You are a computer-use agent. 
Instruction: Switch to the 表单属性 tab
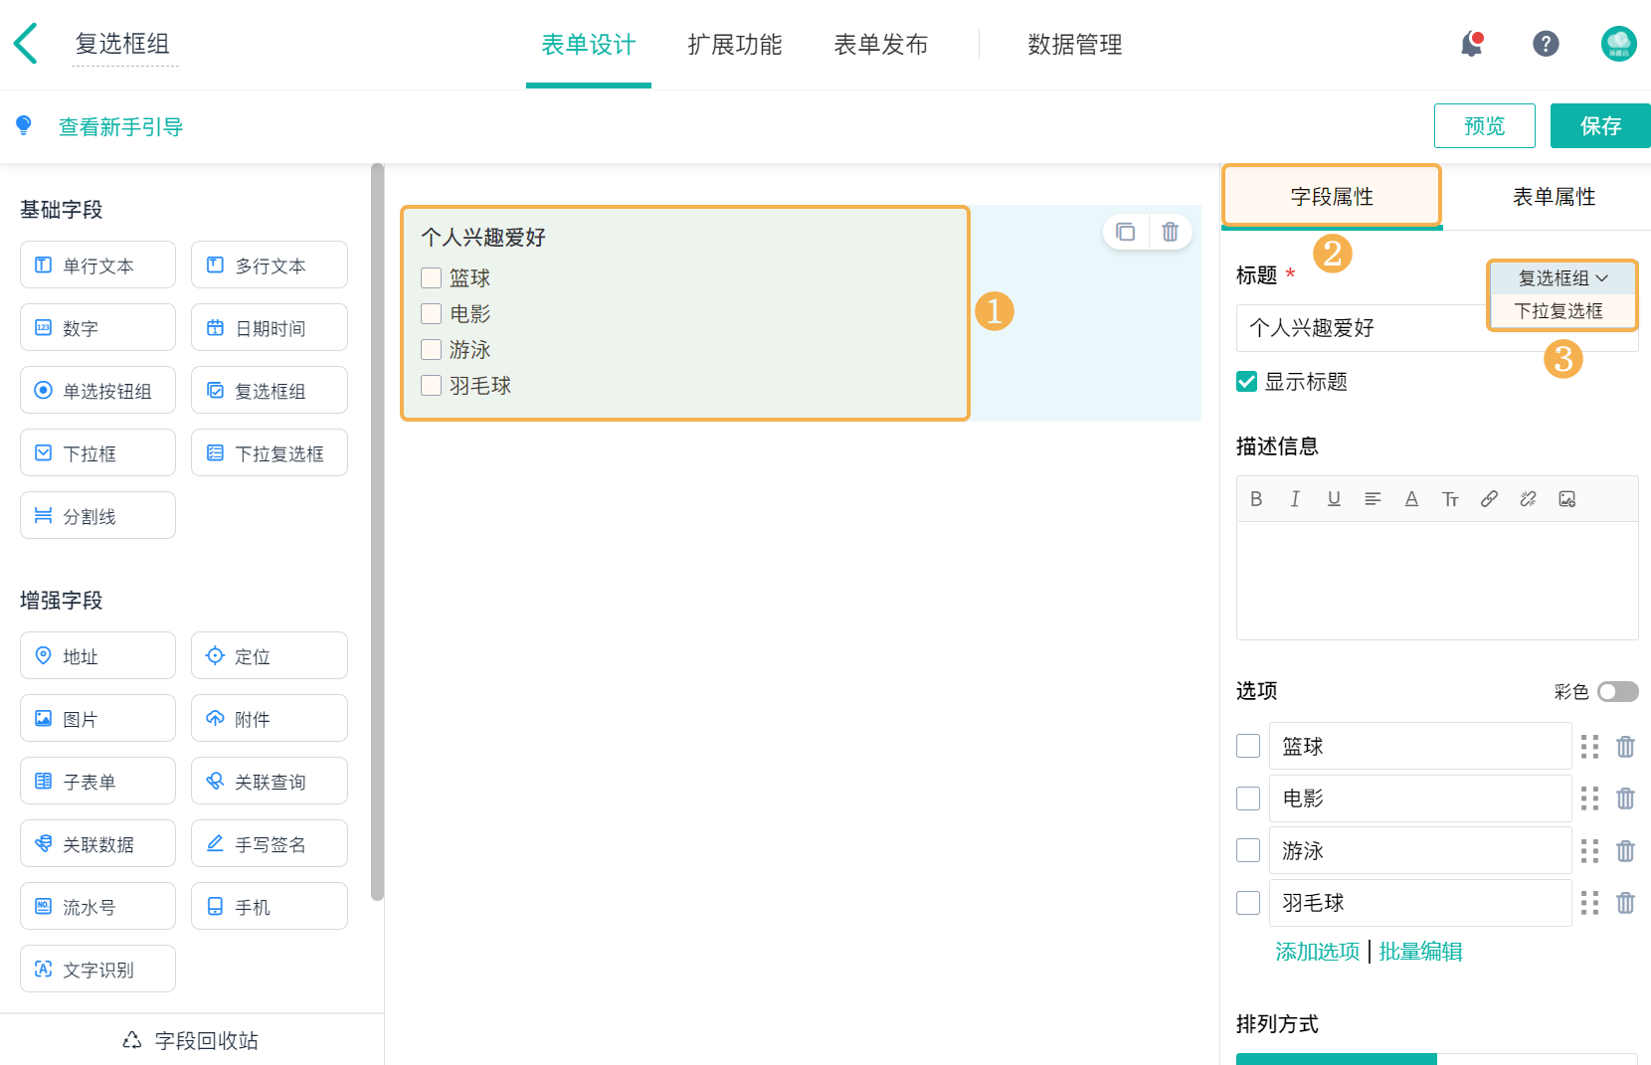pyautogui.click(x=1554, y=197)
